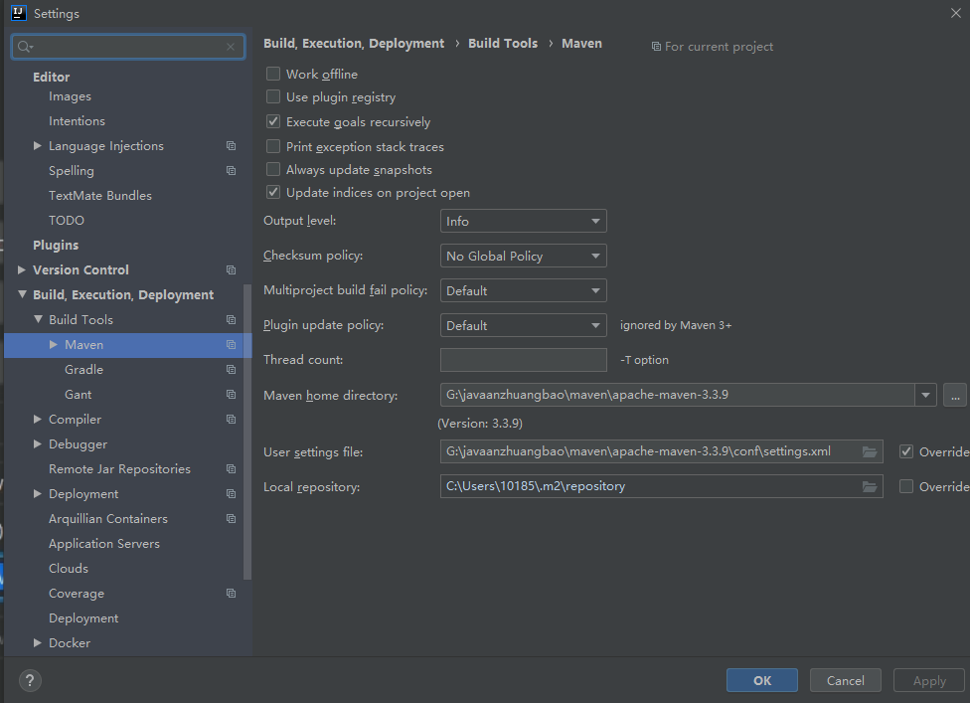Viewport: 970px width, 703px height.
Task: Select Gradle in settings tree
Action: point(83,370)
